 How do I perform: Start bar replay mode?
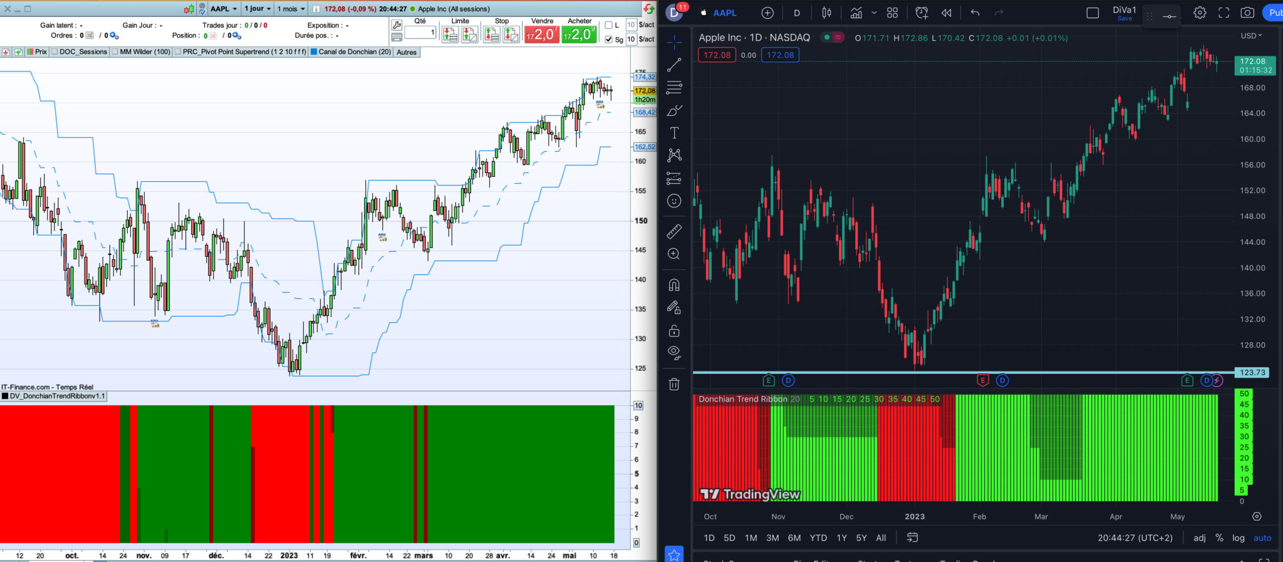click(947, 13)
